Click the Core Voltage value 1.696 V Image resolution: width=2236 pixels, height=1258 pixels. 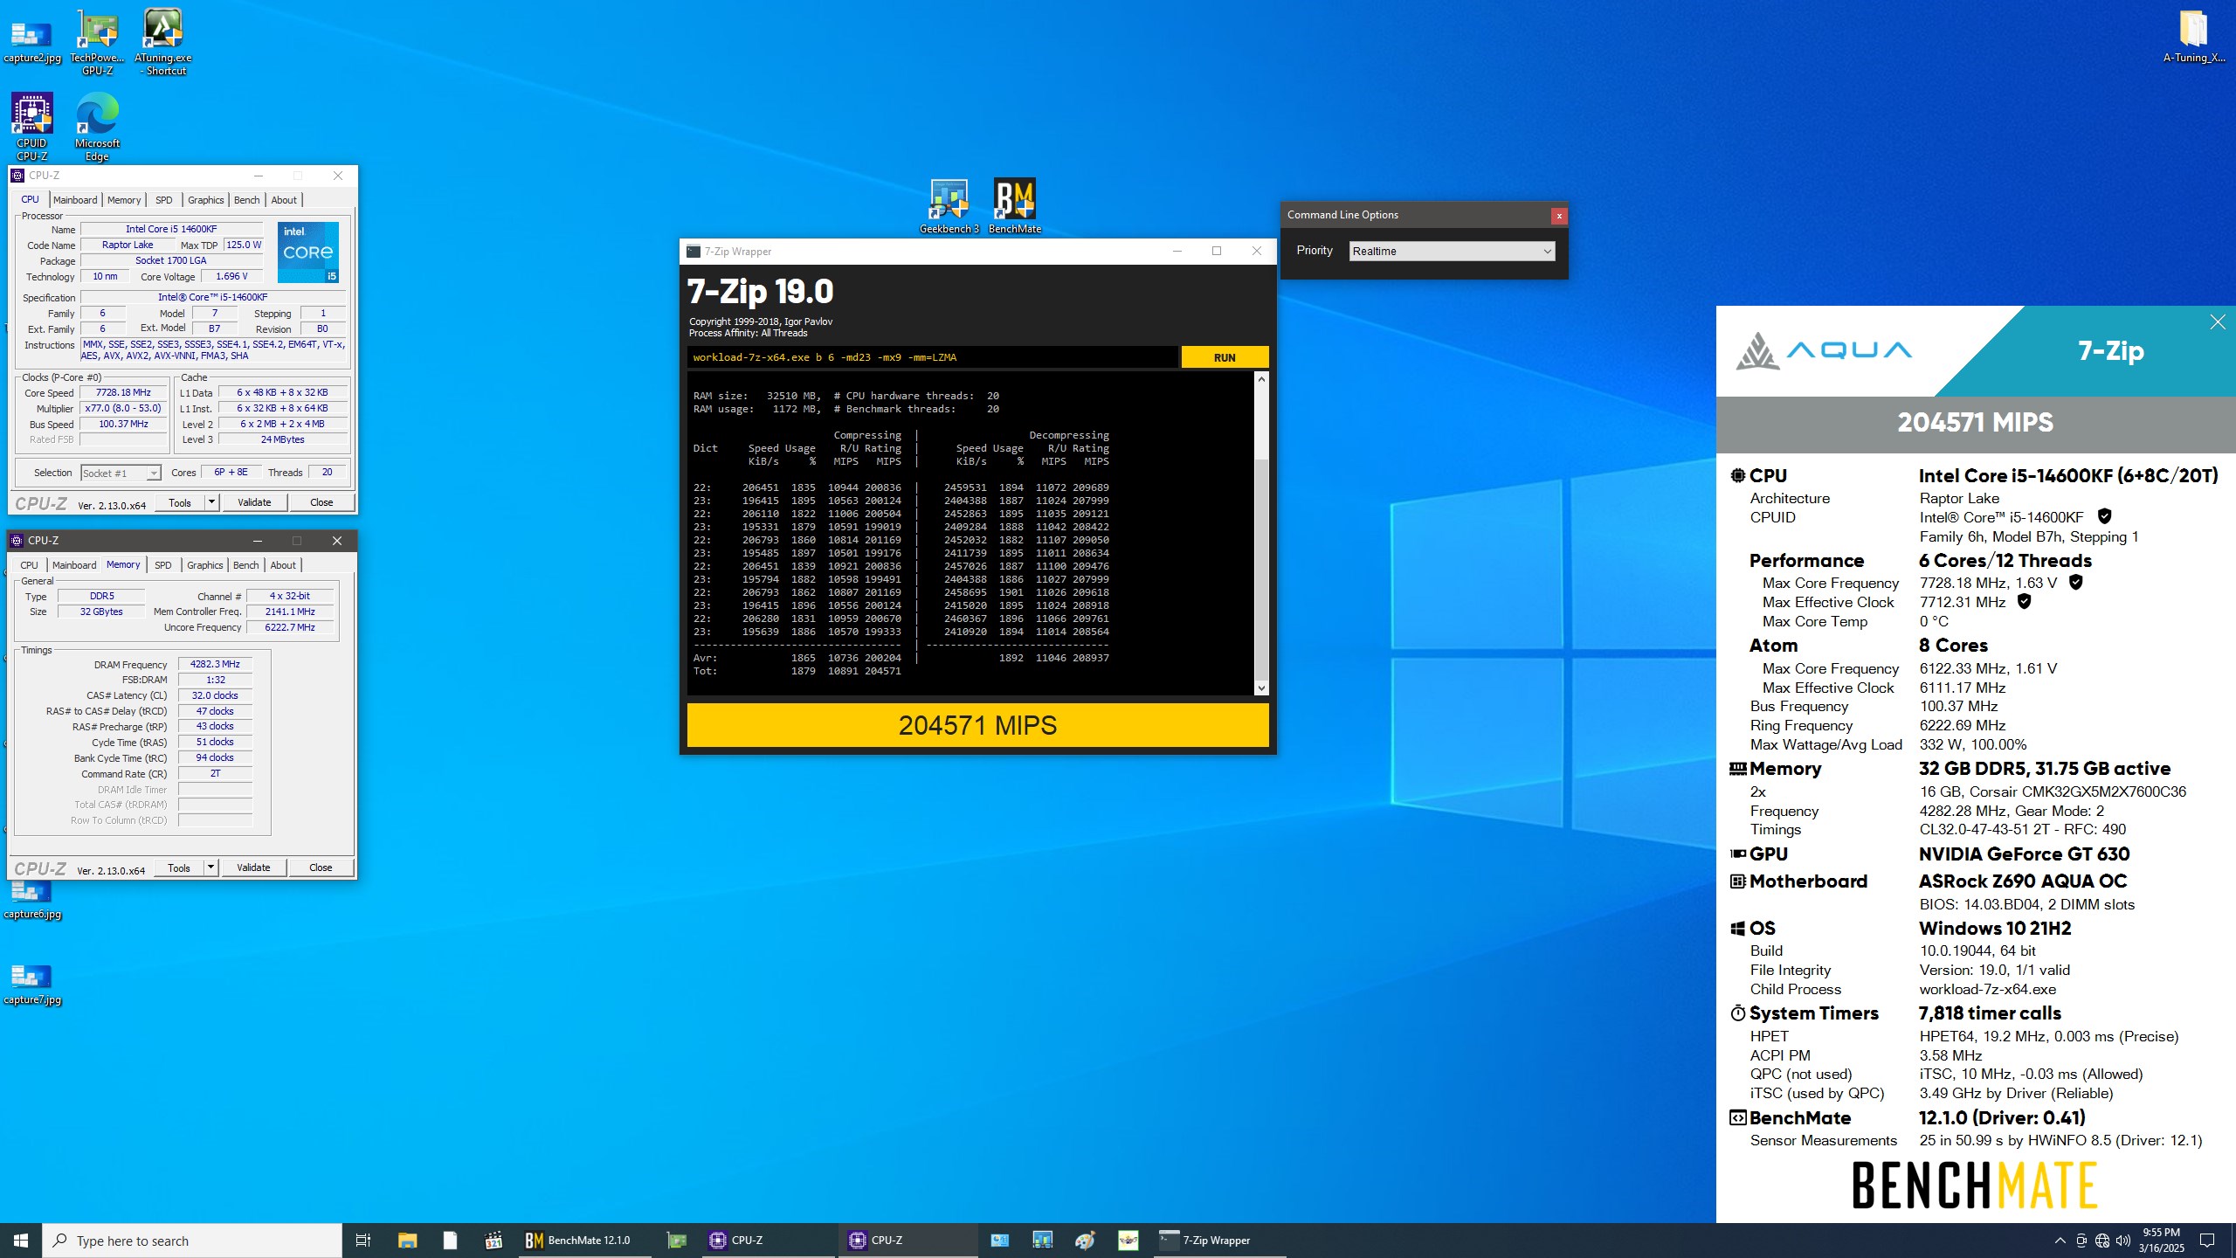[231, 276]
